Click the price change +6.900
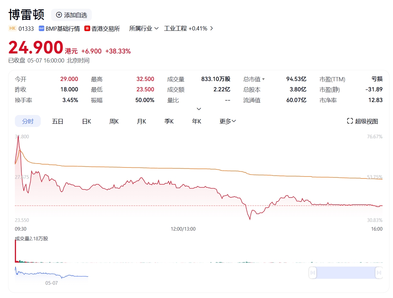This screenshot has width=393, height=298. pos(91,51)
